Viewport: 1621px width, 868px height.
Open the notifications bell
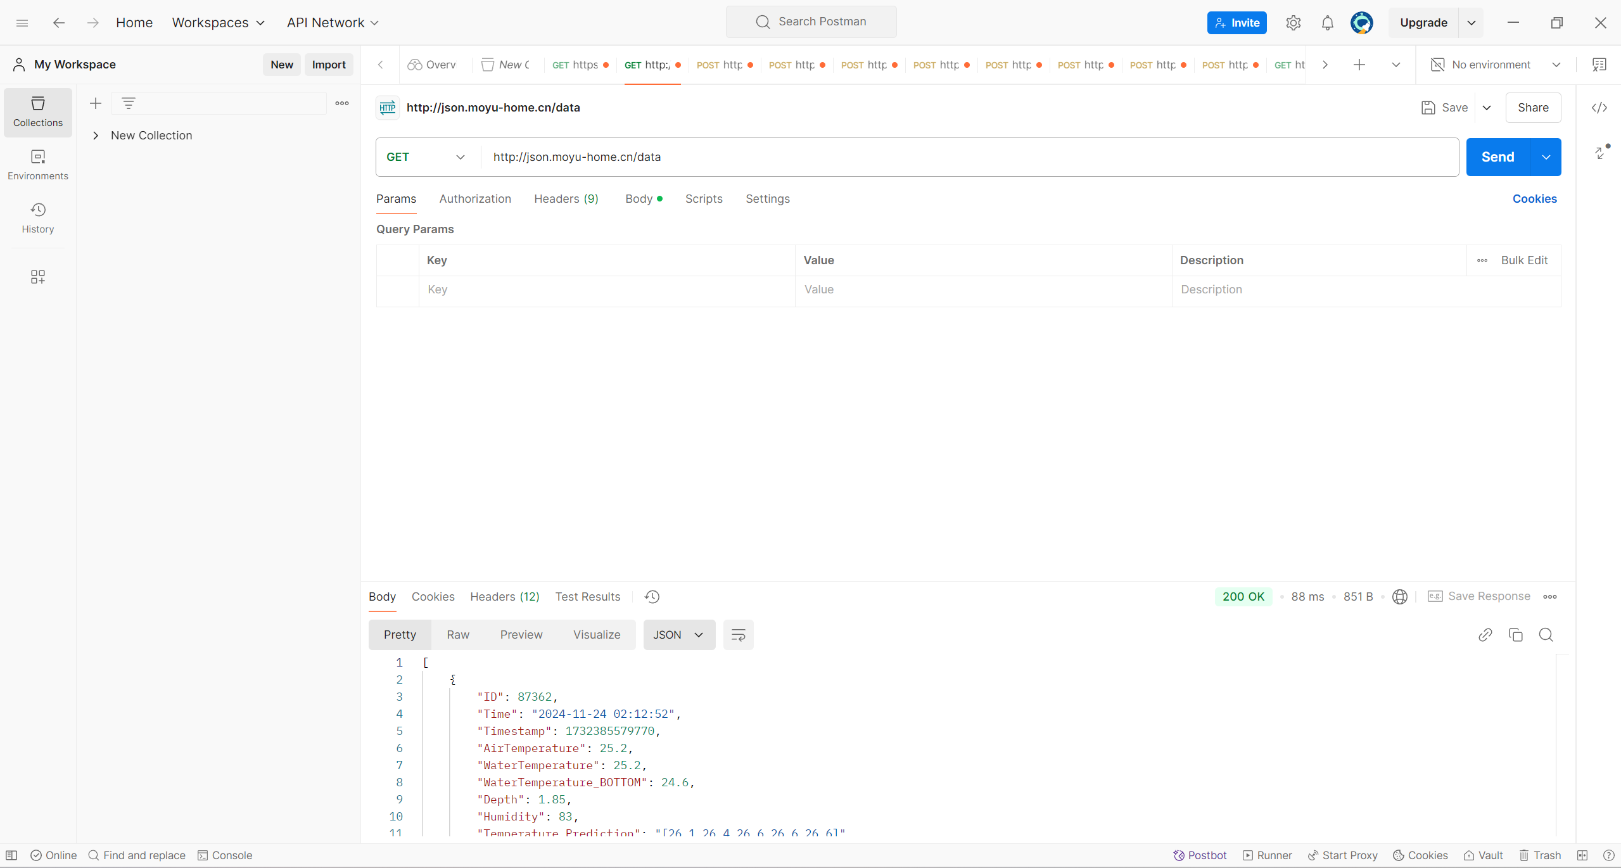[x=1328, y=23]
